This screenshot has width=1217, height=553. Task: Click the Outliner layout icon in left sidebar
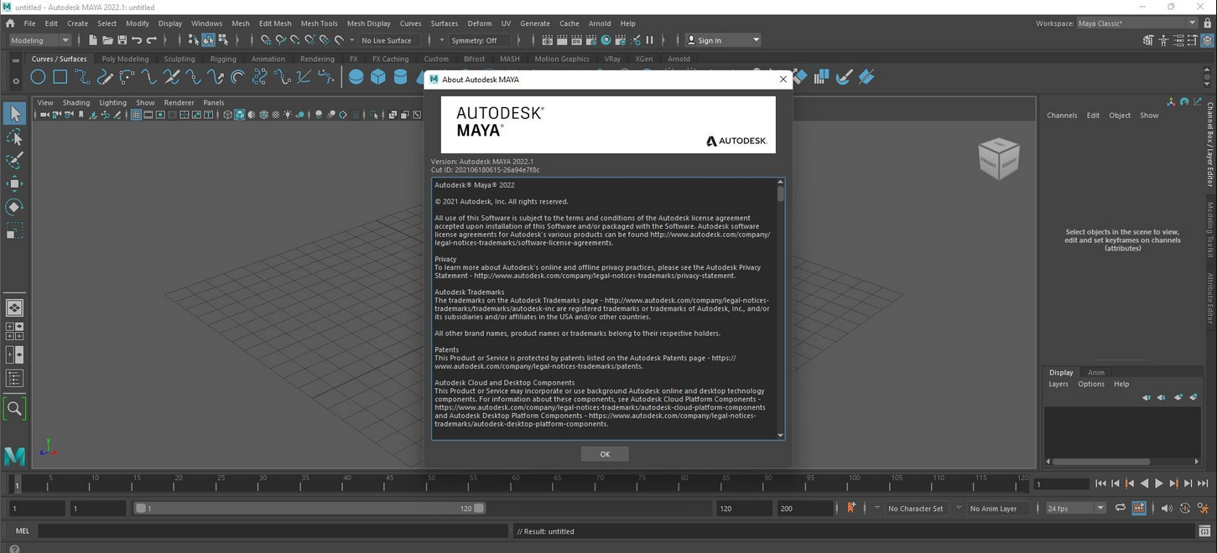click(x=14, y=379)
